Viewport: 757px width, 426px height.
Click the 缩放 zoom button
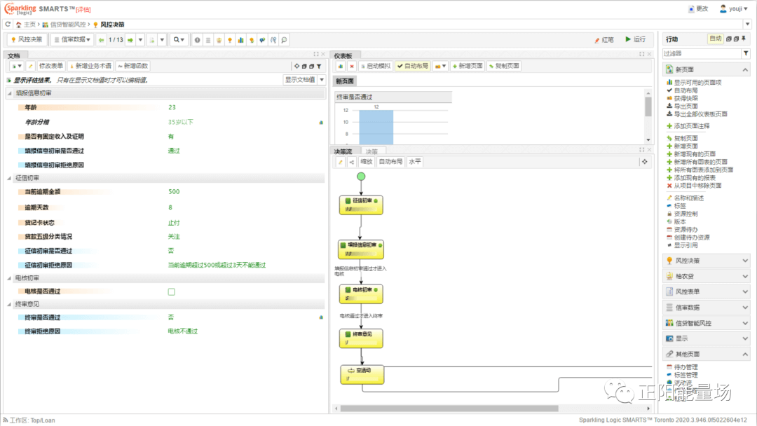[x=367, y=162]
